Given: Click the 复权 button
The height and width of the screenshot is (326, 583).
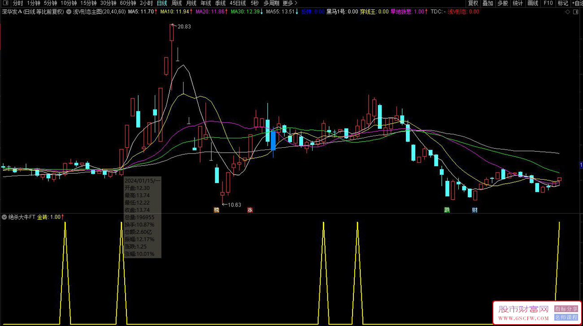Looking at the screenshot, I should tap(473, 3).
